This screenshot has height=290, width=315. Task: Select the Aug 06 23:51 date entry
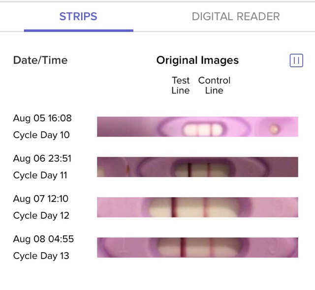pyautogui.click(x=42, y=158)
